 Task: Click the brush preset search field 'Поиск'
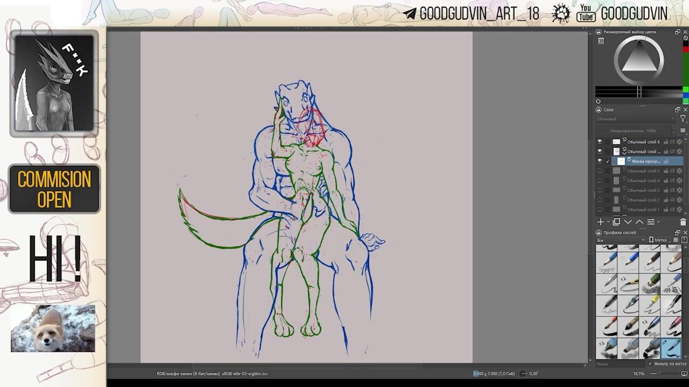(619, 364)
